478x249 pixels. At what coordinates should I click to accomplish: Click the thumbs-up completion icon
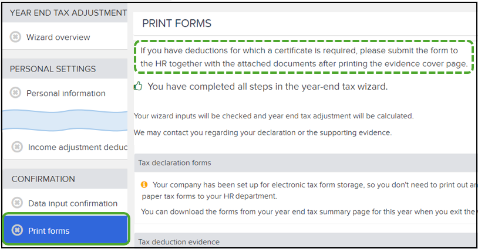click(x=138, y=86)
